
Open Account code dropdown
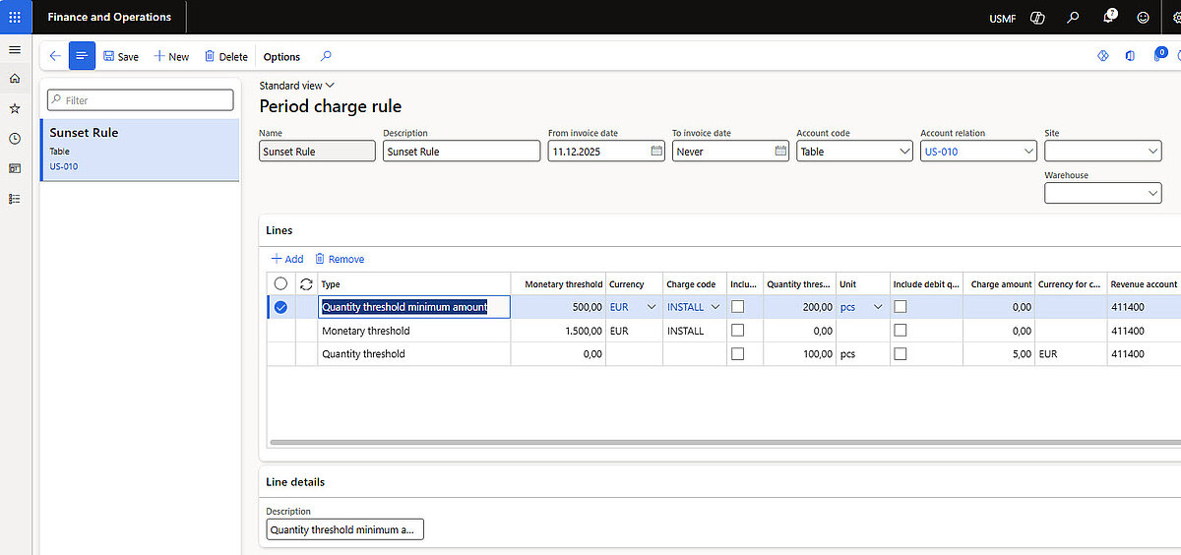click(904, 152)
